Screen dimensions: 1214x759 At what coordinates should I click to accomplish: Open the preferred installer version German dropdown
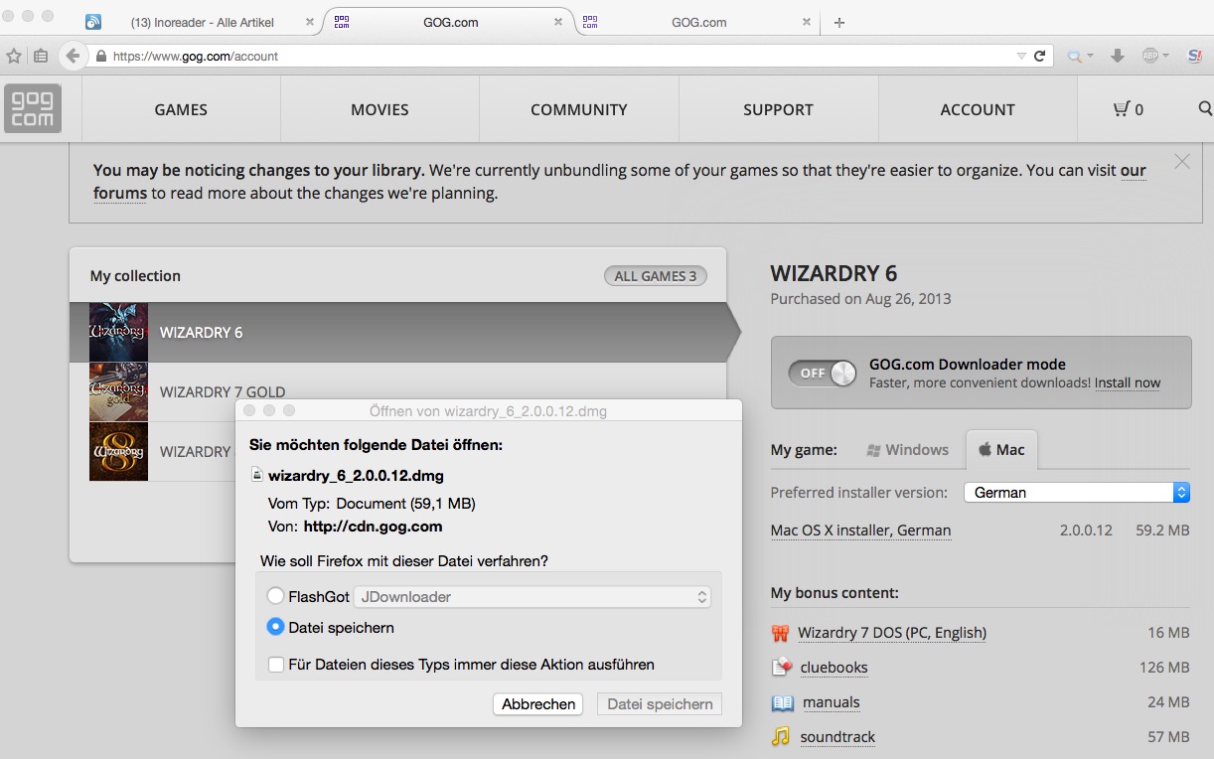point(1077,492)
